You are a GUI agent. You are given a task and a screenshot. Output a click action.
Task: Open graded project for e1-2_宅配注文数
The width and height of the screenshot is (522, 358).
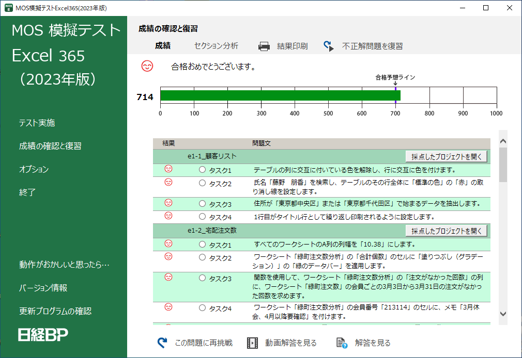[447, 231]
